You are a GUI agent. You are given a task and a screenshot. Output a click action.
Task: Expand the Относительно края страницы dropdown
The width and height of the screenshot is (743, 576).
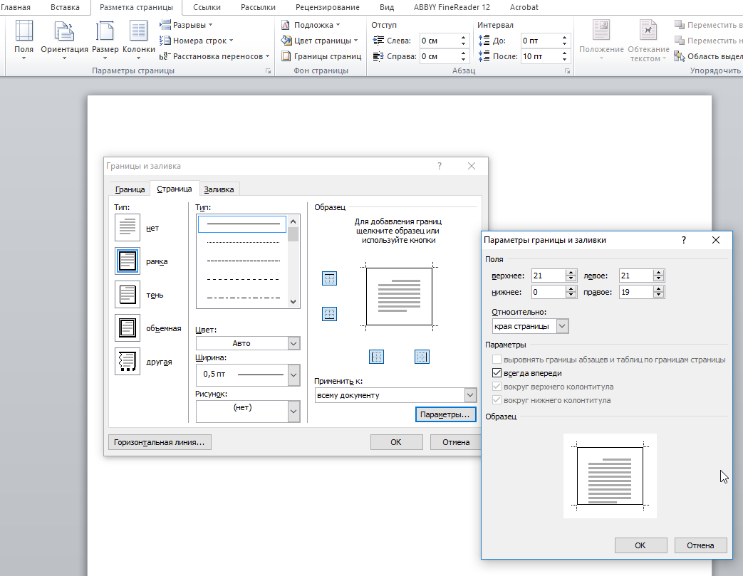pos(562,326)
